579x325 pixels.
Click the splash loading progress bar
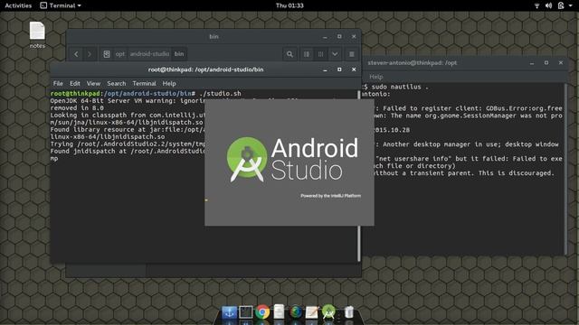coord(206,200)
